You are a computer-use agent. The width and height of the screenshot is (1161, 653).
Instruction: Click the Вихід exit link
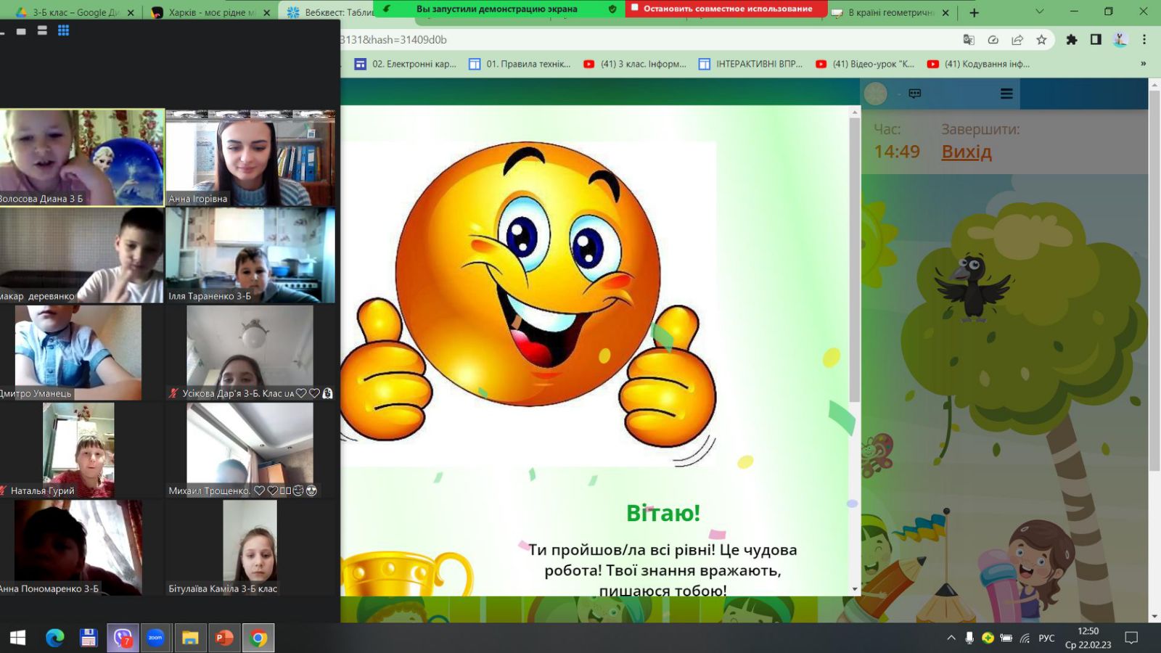tap(966, 152)
